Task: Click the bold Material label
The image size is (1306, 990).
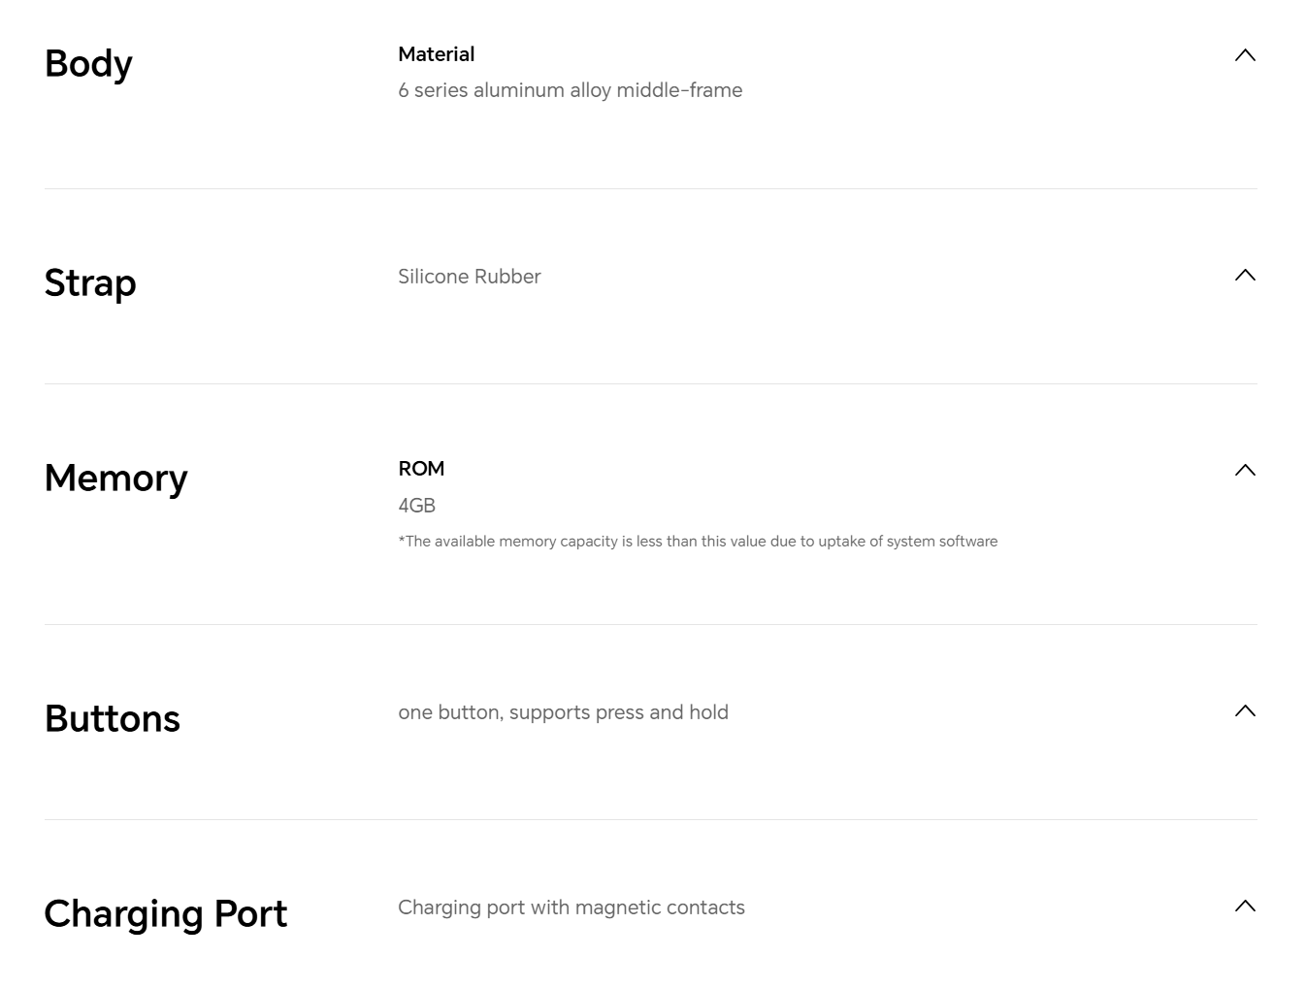Action: pyautogui.click(x=436, y=54)
